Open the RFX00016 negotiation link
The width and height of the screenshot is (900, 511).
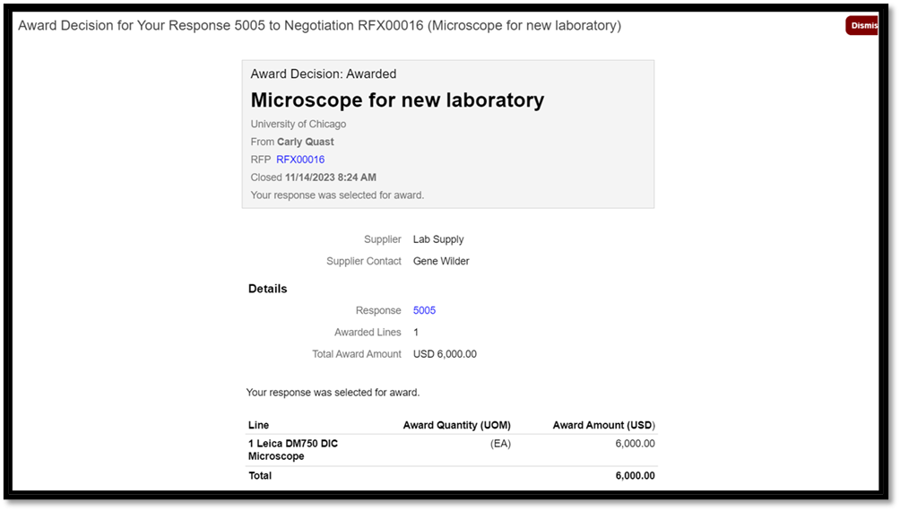(x=300, y=160)
